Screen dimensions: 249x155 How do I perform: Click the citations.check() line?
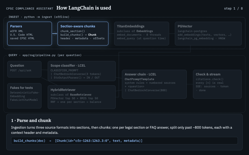coord(210,79)
